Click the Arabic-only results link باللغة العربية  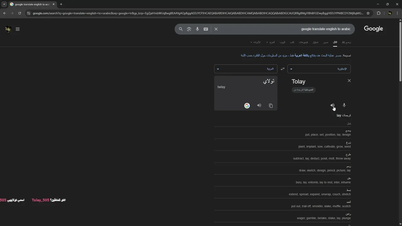pos(302,55)
